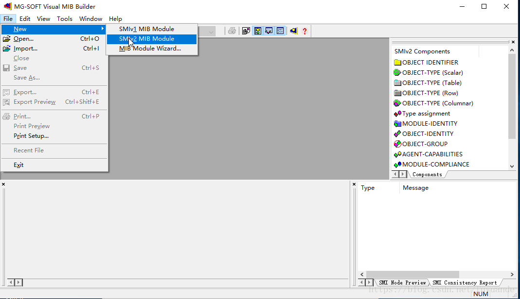
Task: Toggle the node preview window toolbar button
Action: [x=269, y=31]
